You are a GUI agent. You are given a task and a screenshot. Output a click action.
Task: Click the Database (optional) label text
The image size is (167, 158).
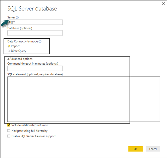point(20,28)
